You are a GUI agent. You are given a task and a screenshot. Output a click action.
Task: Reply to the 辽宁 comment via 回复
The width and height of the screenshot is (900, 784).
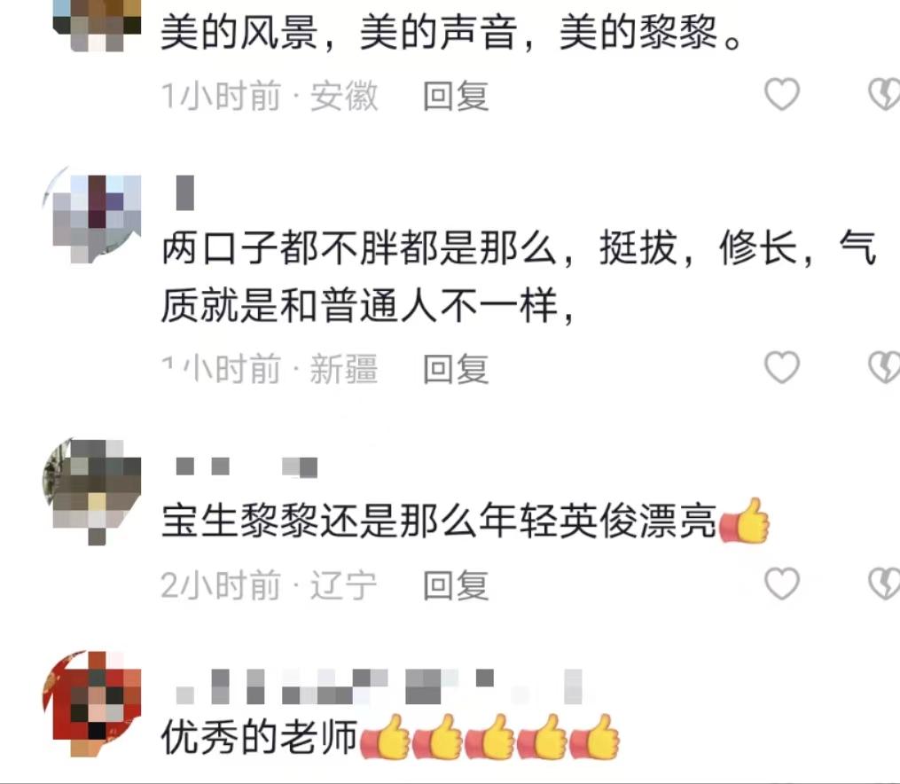click(456, 585)
